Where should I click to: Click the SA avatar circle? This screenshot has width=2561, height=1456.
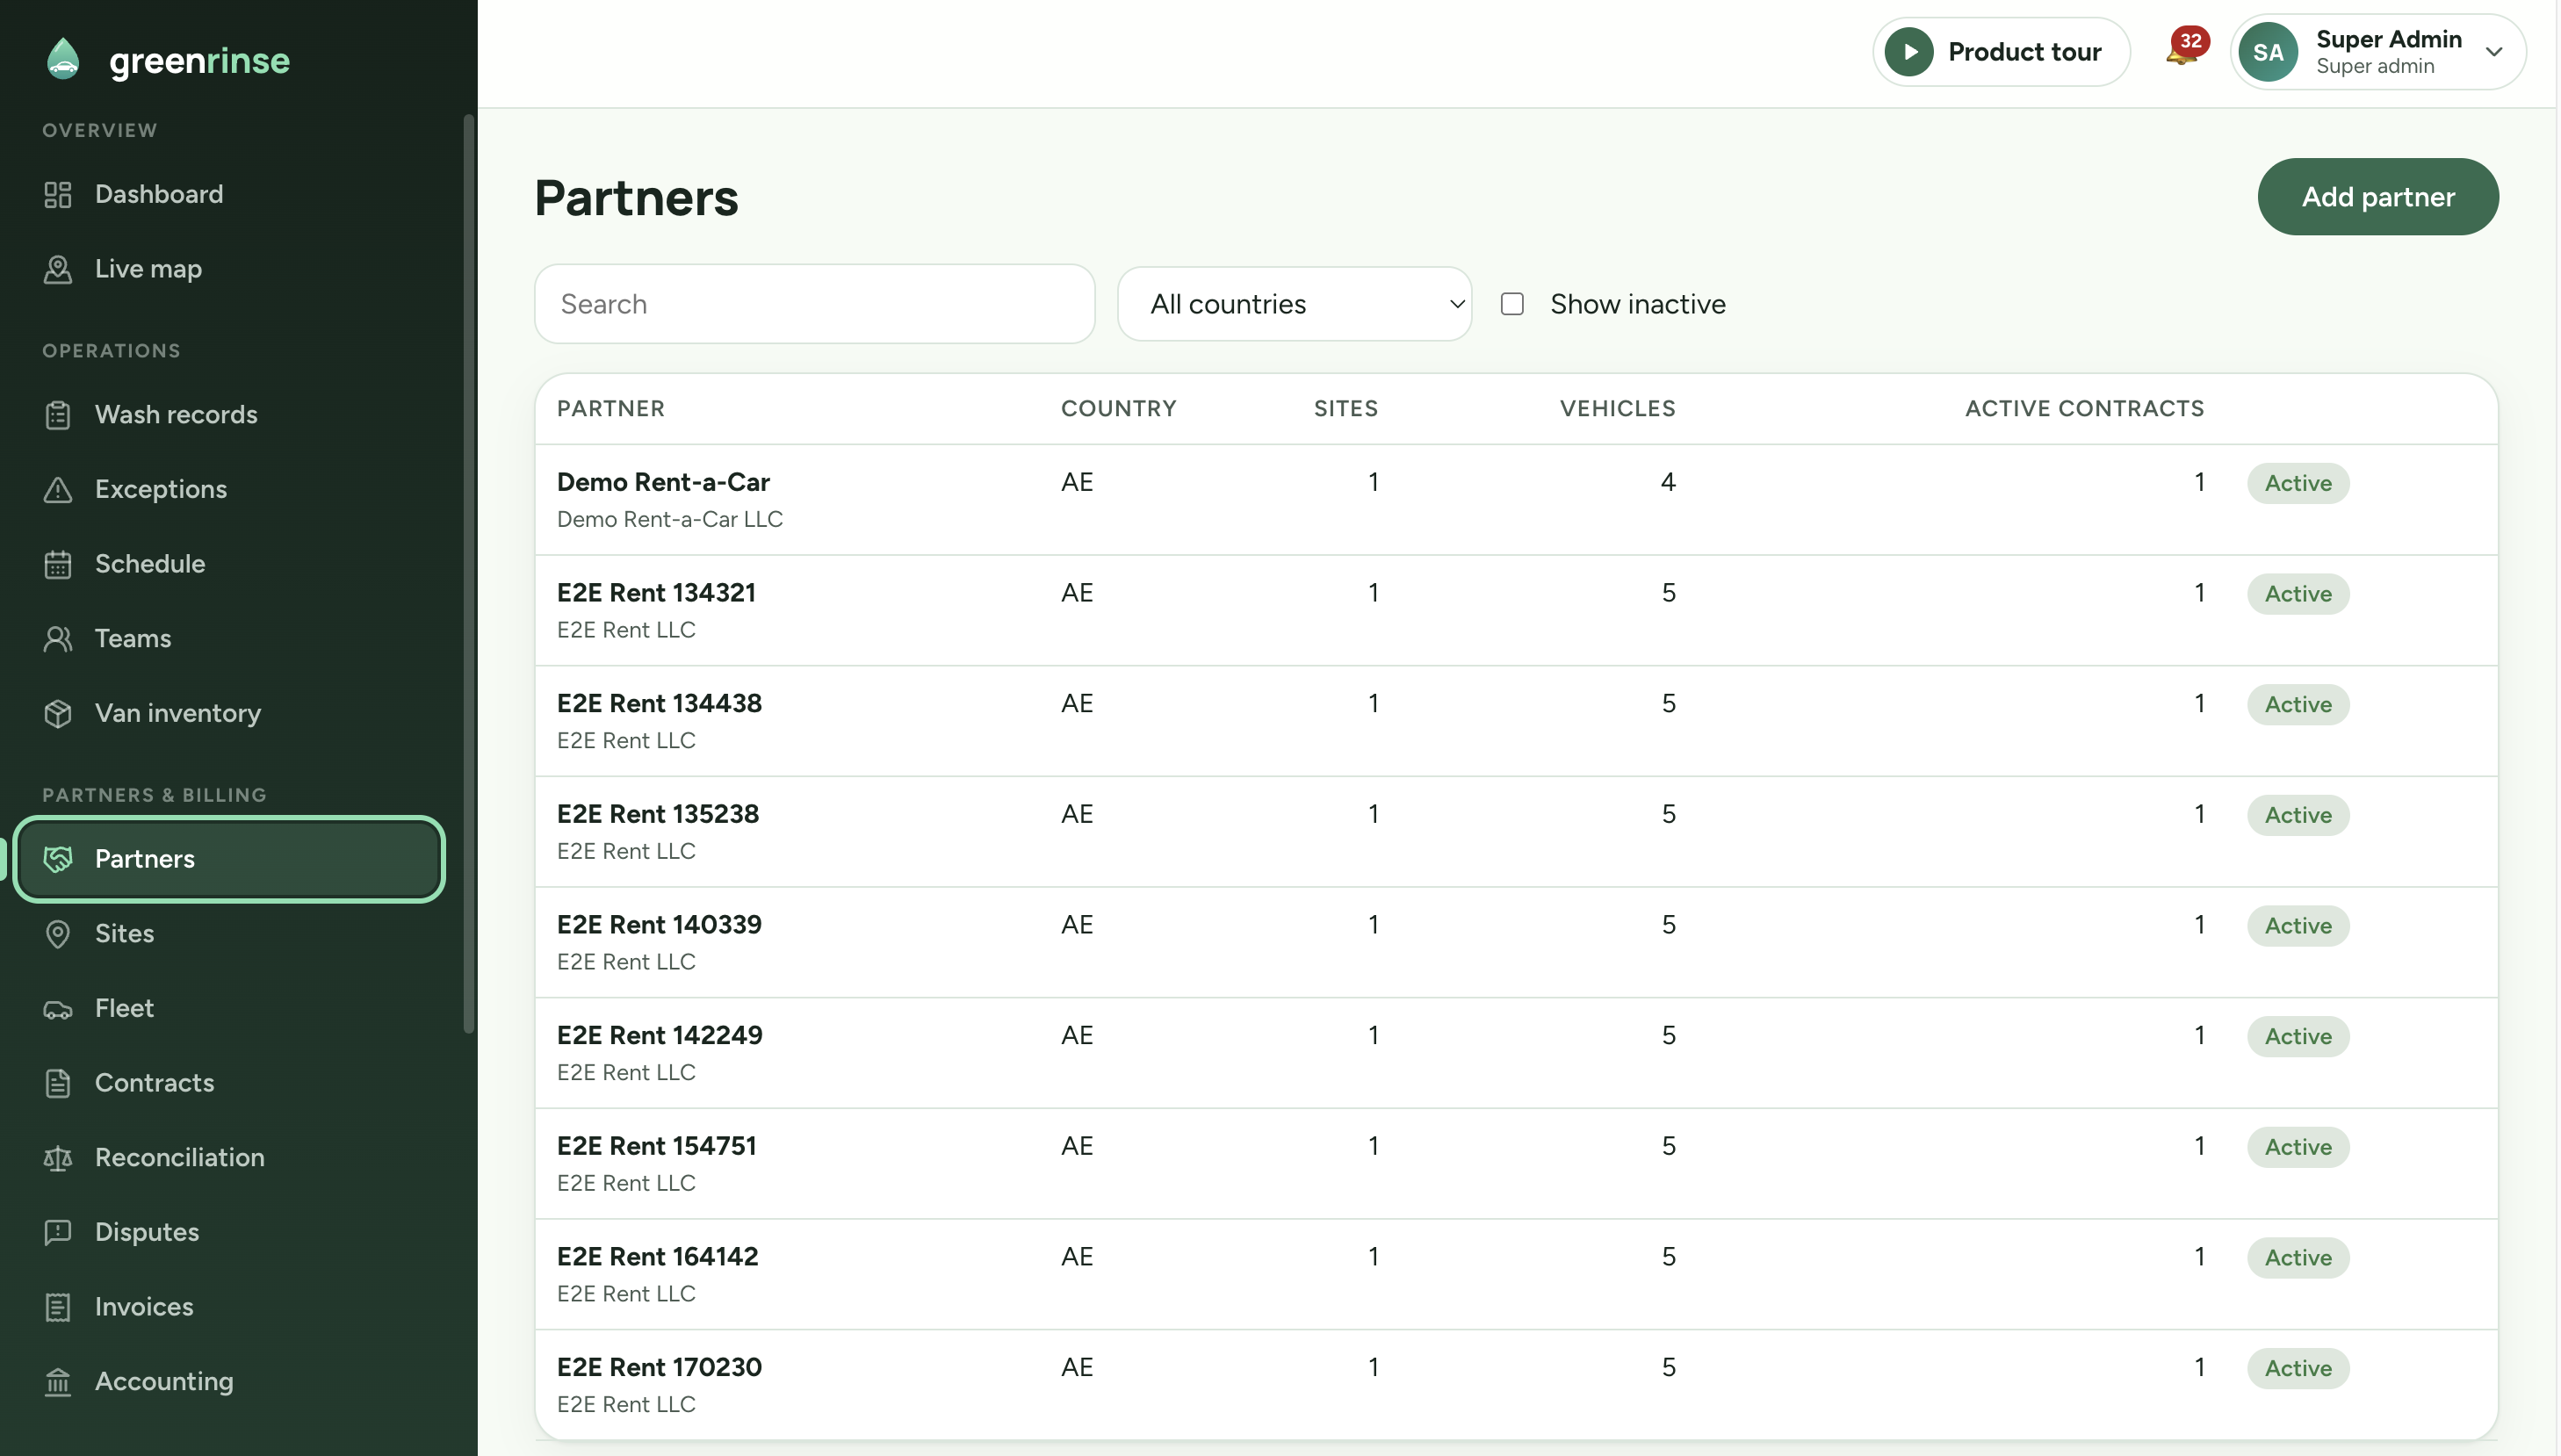pyautogui.click(x=2267, y=51)
